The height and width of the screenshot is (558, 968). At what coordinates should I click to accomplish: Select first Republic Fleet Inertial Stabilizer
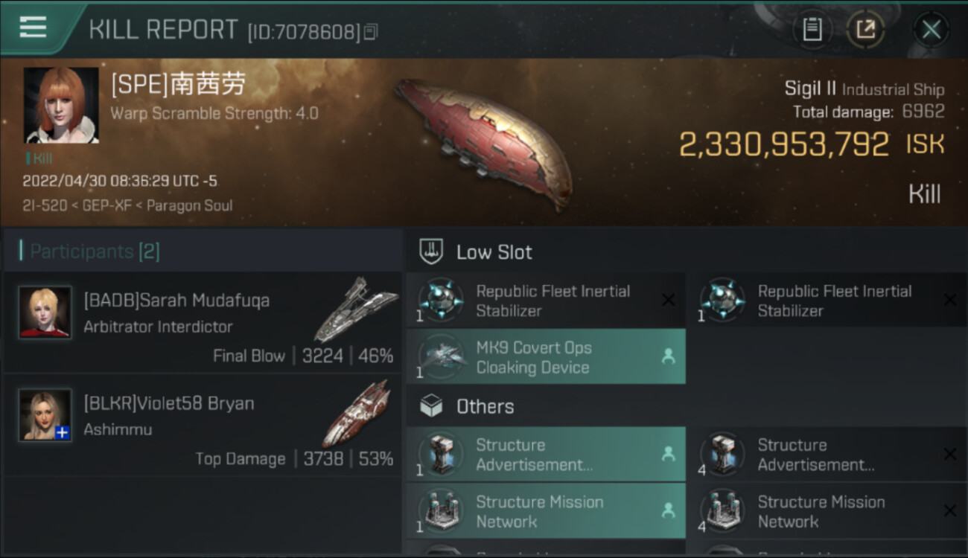[x=545, y=301]
